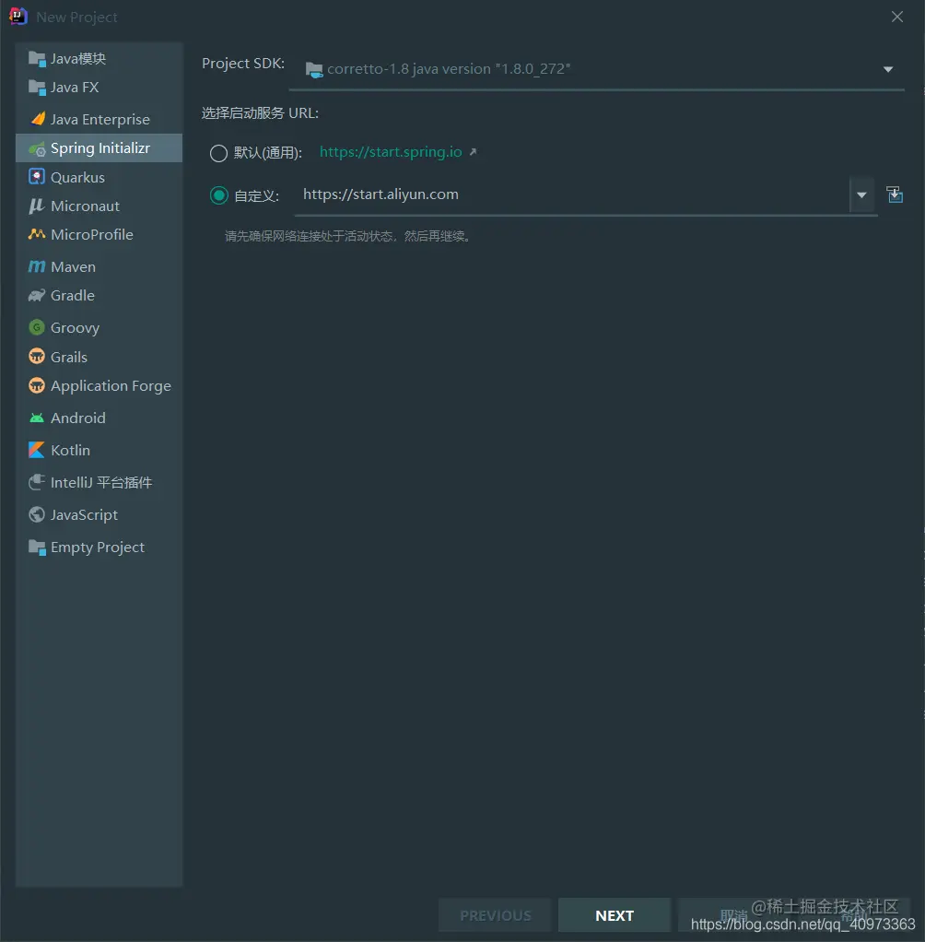The width and height of the screenshot is (925, 942).
Task: Click the Quarkus label text
Action: click(x=77, y=177)
